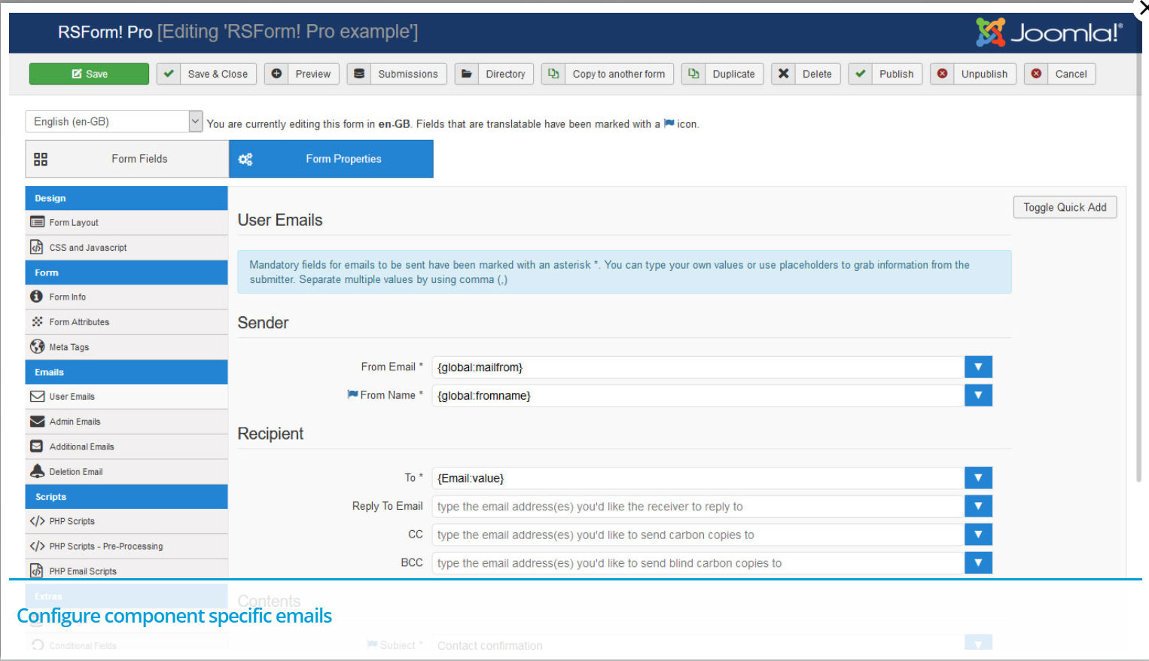The height and width of the screenshot is (661, 1149).
Task: Click the Save & Close button label
Action: click(218, 74)
